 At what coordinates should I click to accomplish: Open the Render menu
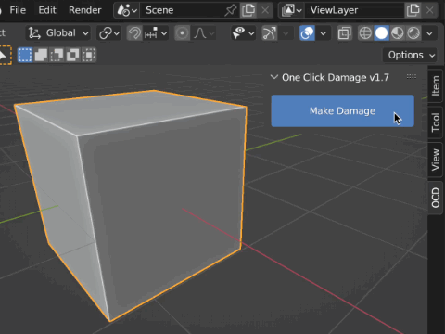84,10
